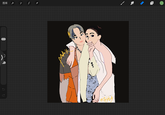
Task: Click the undo arrow in sidebar
Action: click(4, 89)
